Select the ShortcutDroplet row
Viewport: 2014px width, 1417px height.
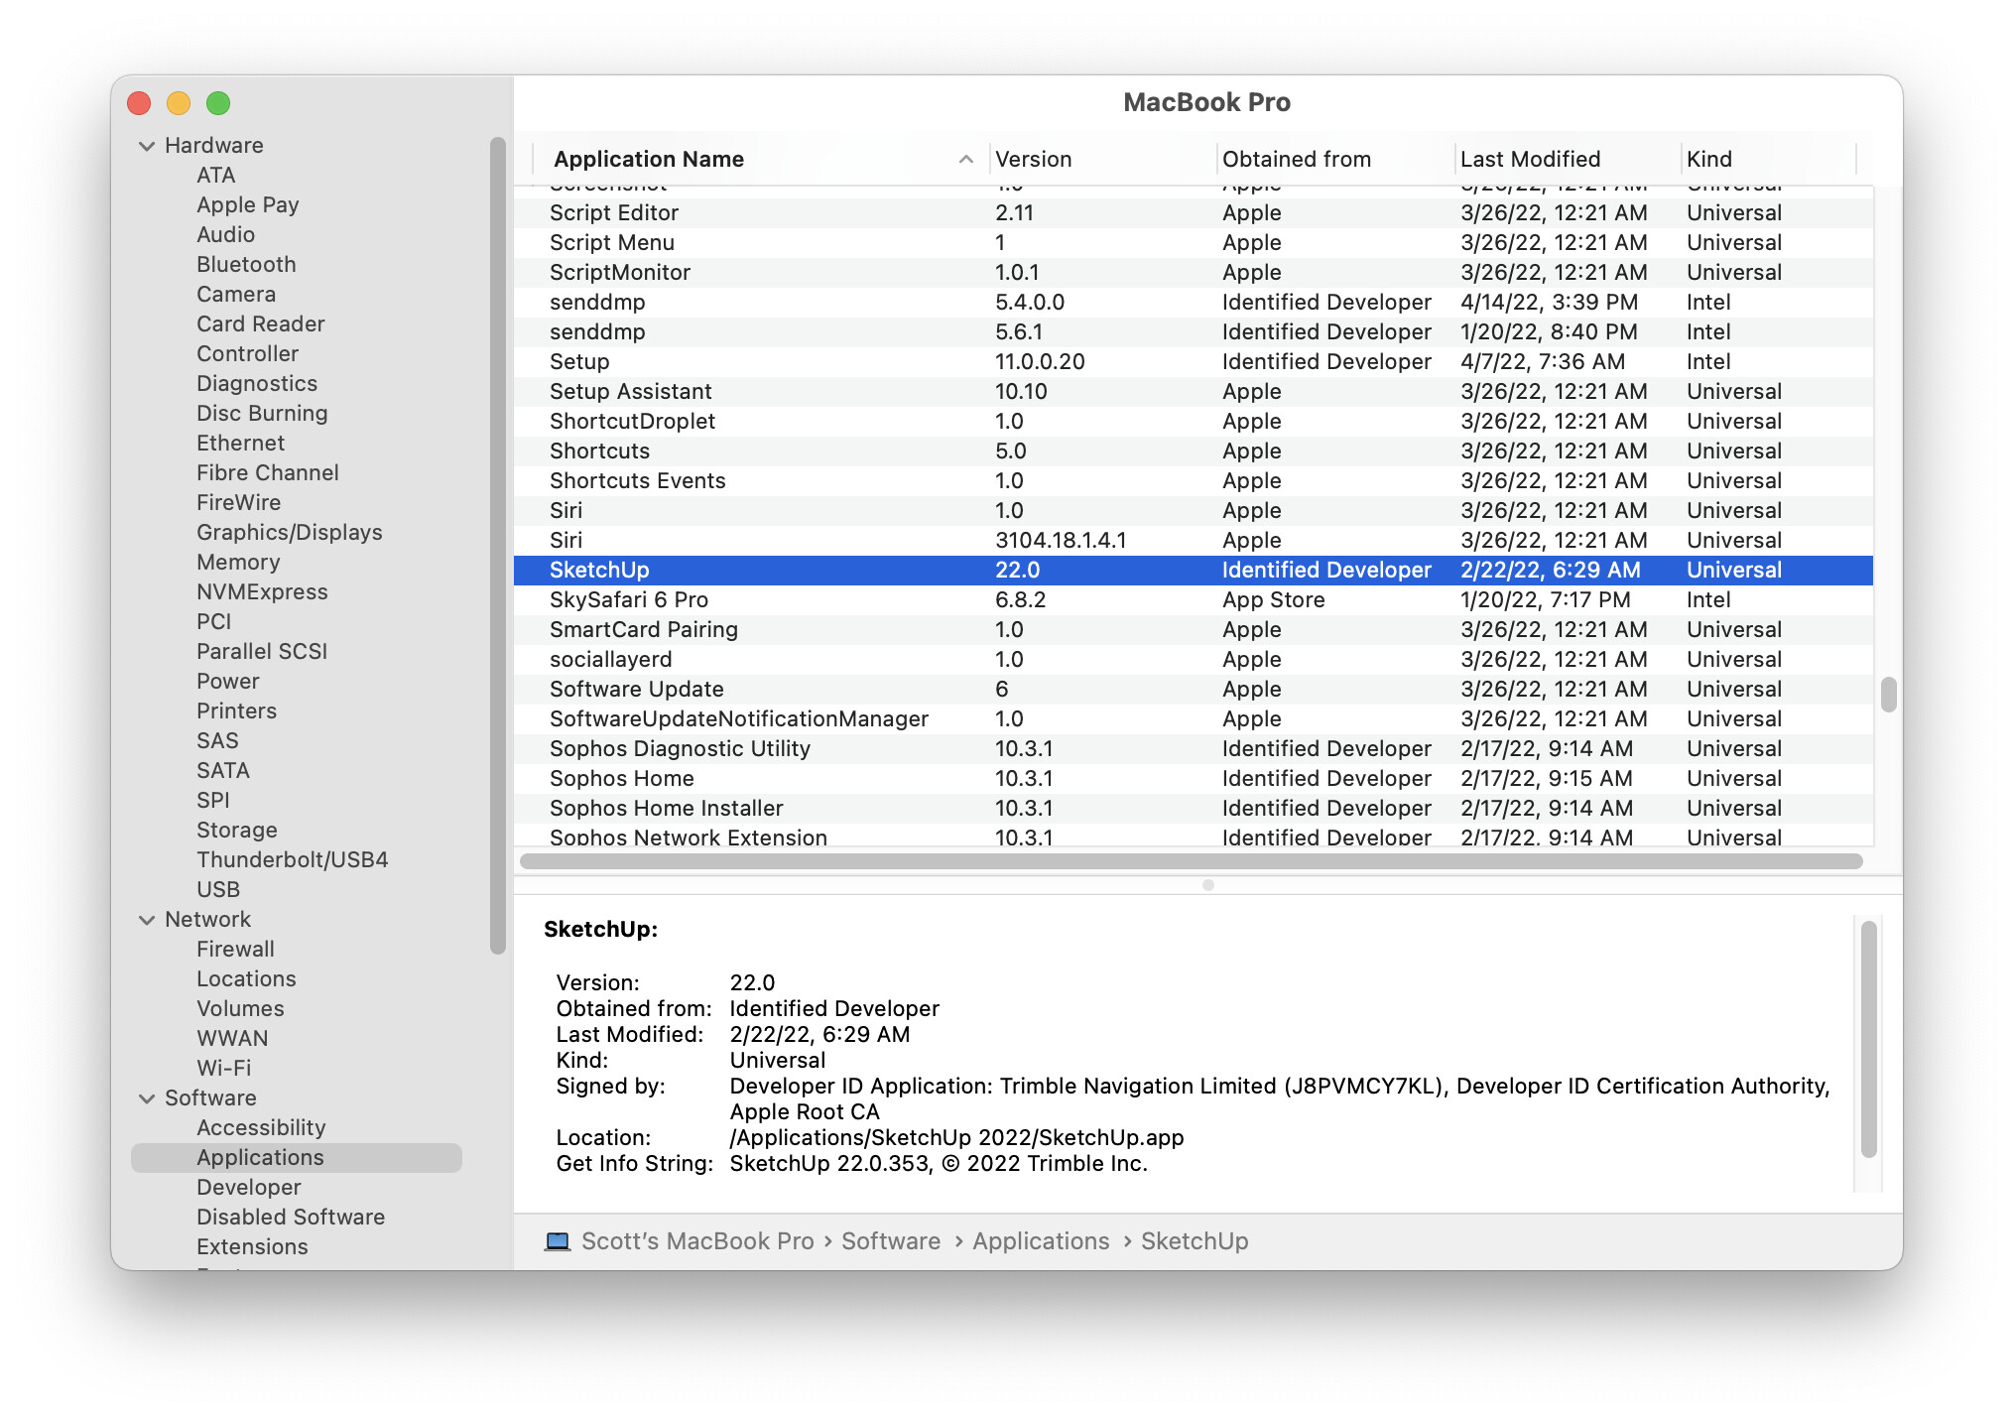(1194, 422)
